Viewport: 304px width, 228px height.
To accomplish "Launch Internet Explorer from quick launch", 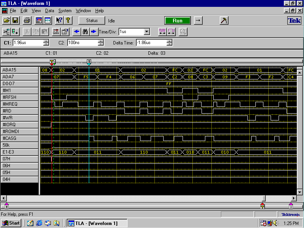I will click(x=39, y=223).
